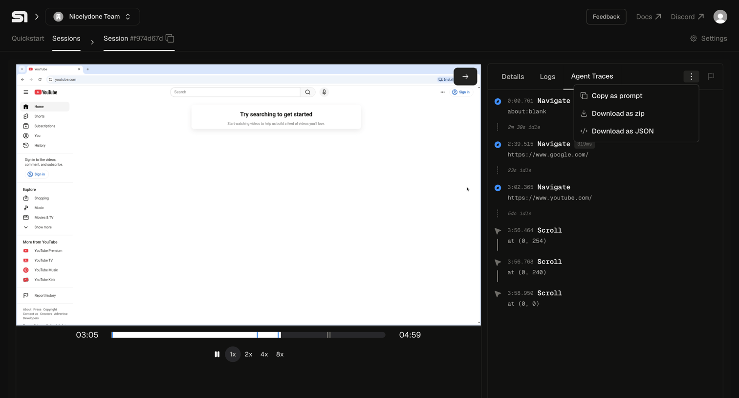739x398 pixels.
Task: Click the grey marker on replay timeline
Action: click(x=329, y=335)
